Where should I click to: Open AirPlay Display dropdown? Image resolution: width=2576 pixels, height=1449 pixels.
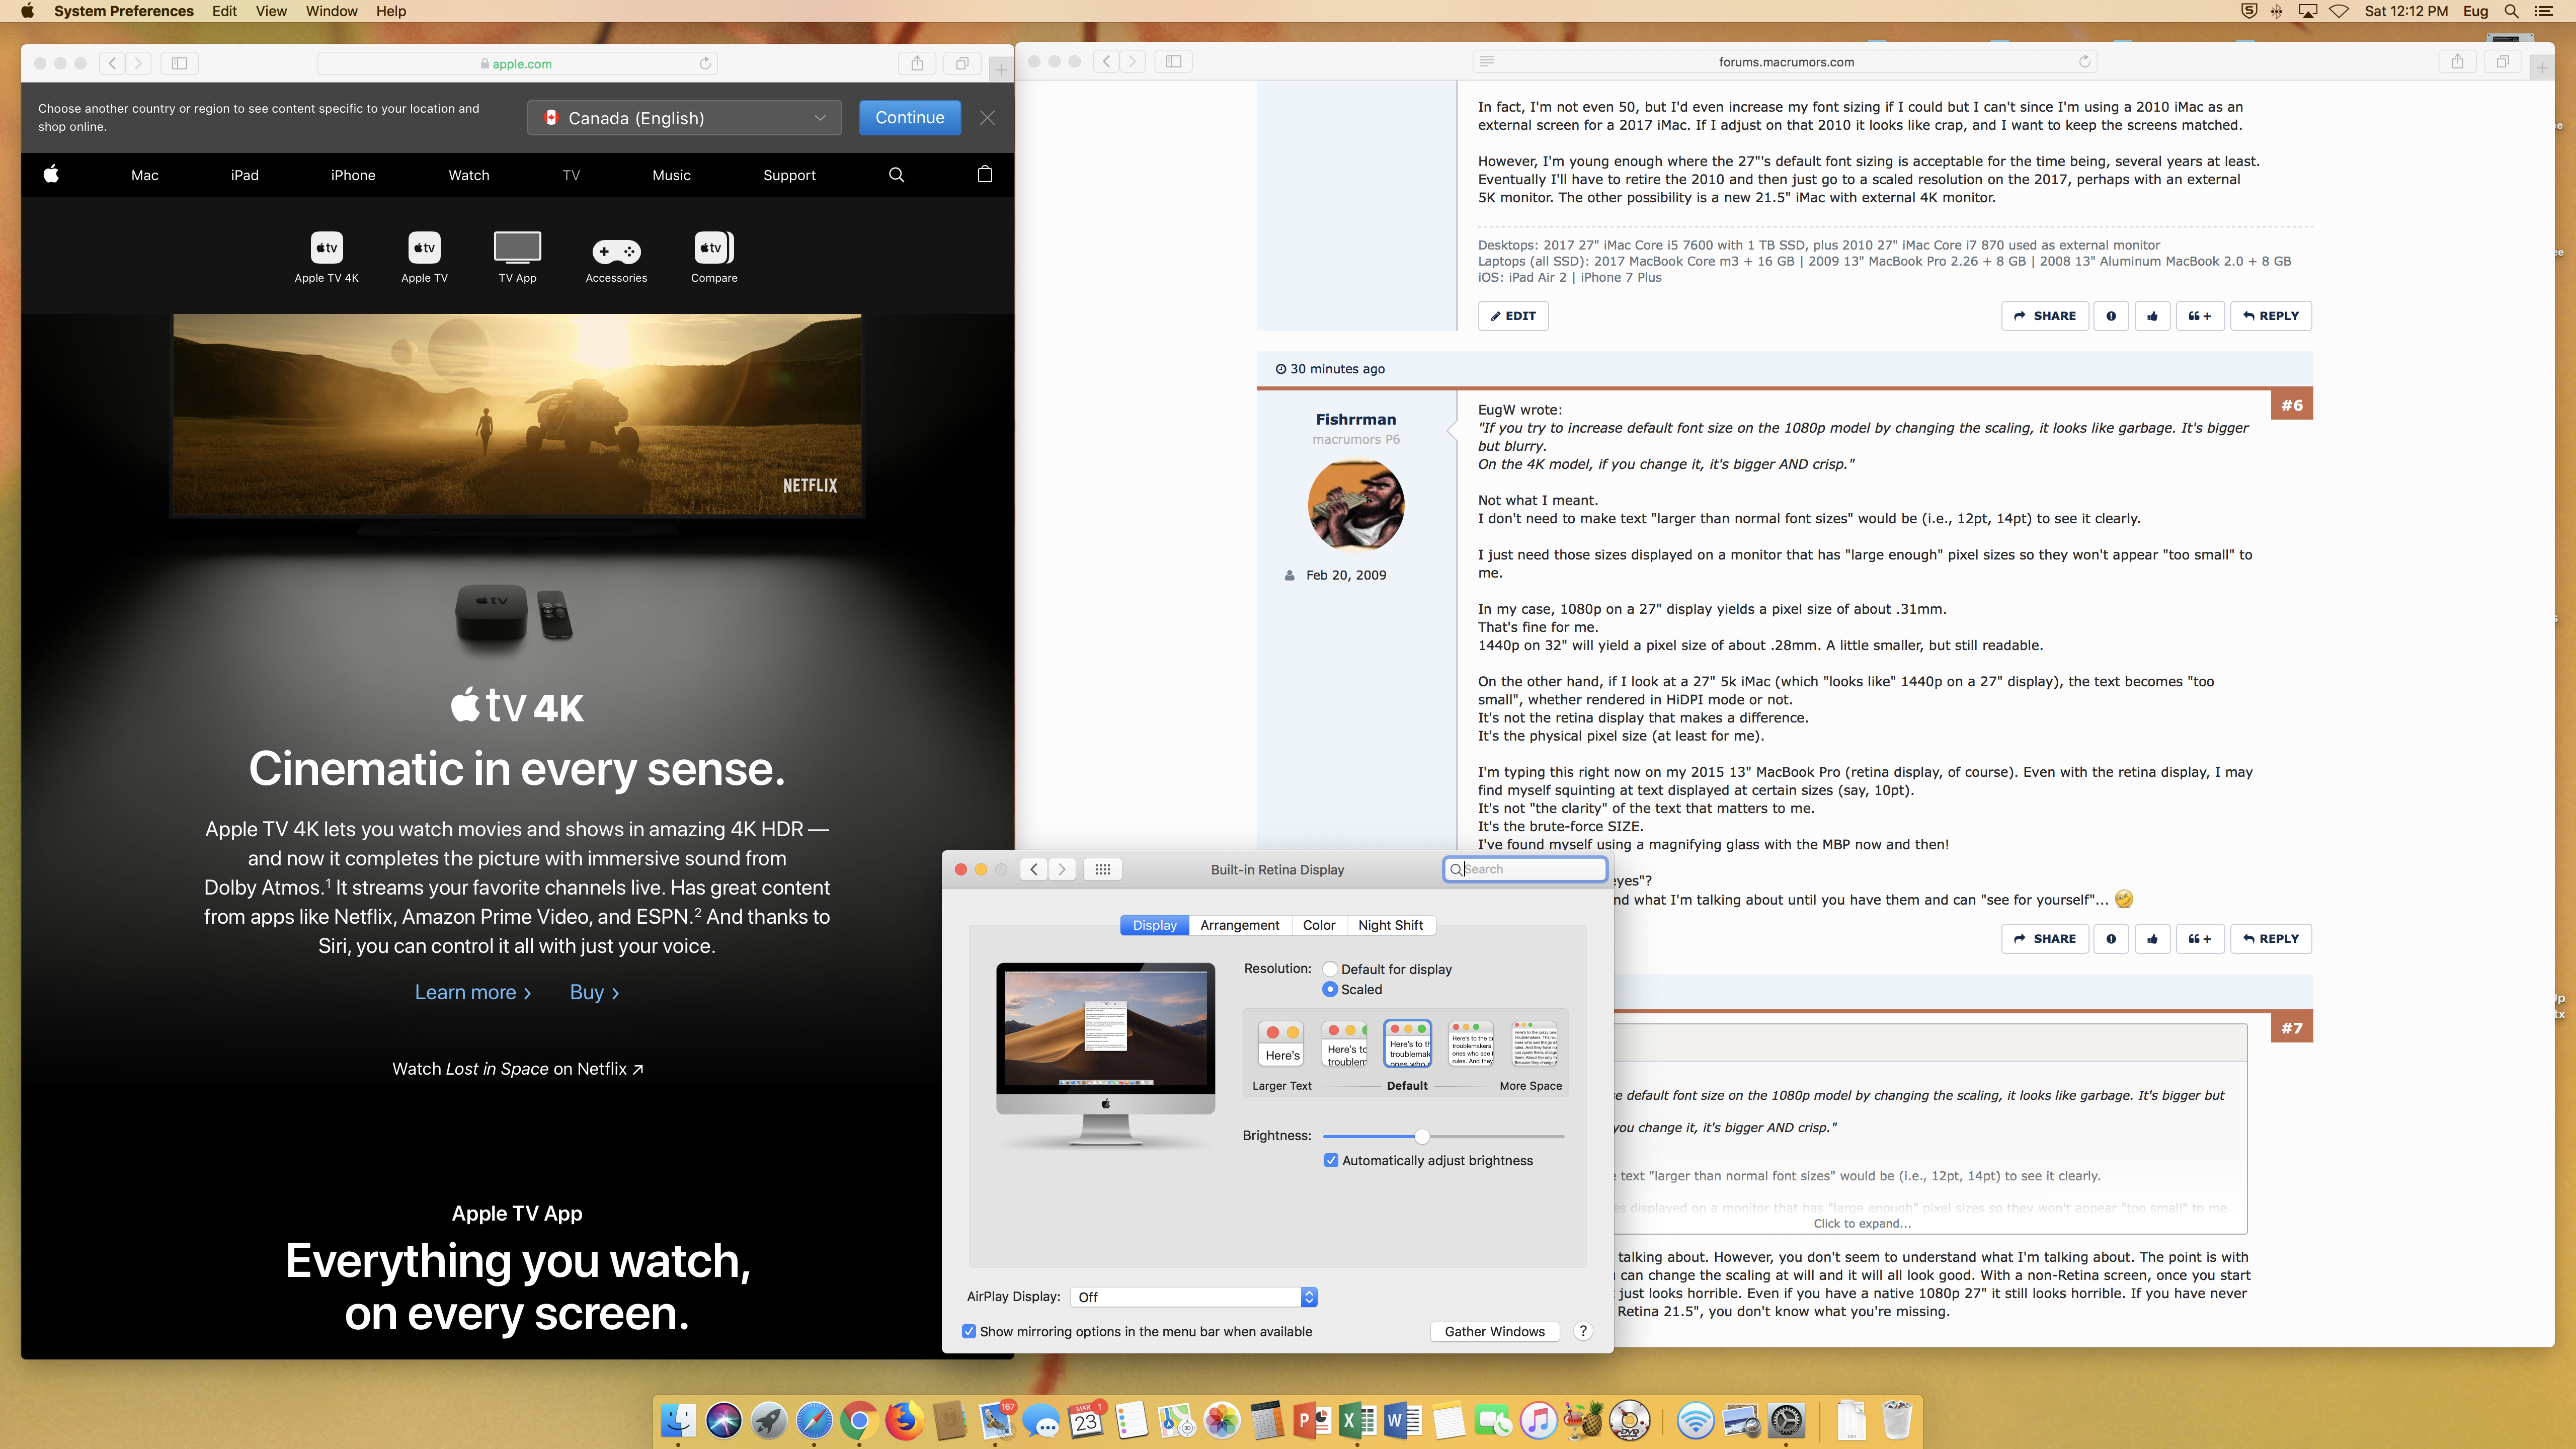1194,1297
